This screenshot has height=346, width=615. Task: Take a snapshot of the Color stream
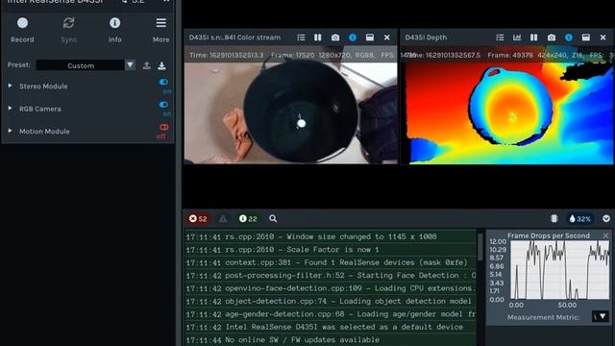point(335,37)
